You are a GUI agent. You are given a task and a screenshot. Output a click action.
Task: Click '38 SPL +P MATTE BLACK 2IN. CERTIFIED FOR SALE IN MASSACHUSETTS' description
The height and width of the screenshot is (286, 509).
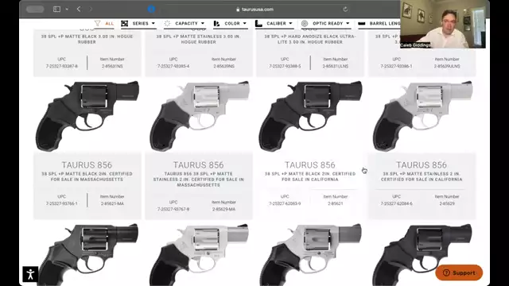coord(87,176)
